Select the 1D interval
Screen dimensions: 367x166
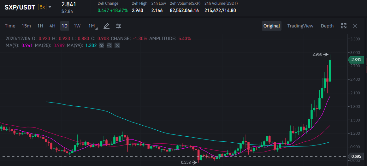65,26
